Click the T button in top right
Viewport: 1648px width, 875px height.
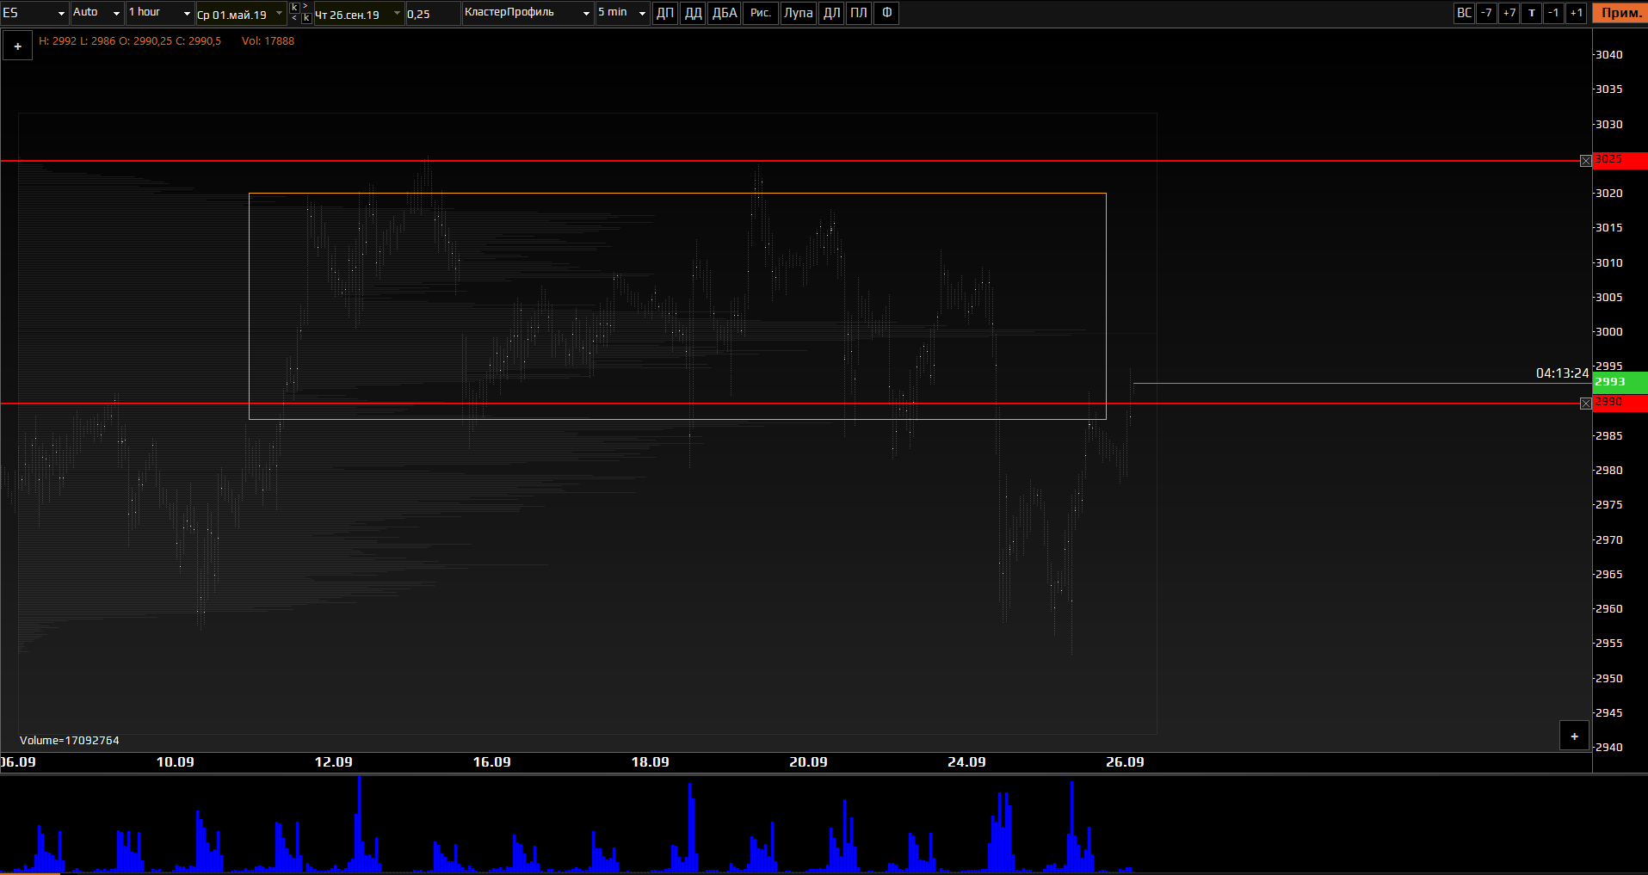coord(1531,13)
